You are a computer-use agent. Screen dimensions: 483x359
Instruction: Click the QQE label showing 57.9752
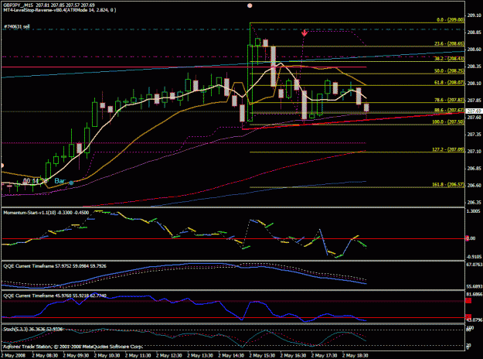(55, 266)
